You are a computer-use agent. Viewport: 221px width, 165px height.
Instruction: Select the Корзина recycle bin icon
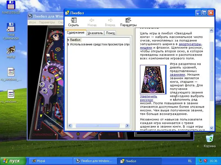pyautogui.click(x=210, y=141)
